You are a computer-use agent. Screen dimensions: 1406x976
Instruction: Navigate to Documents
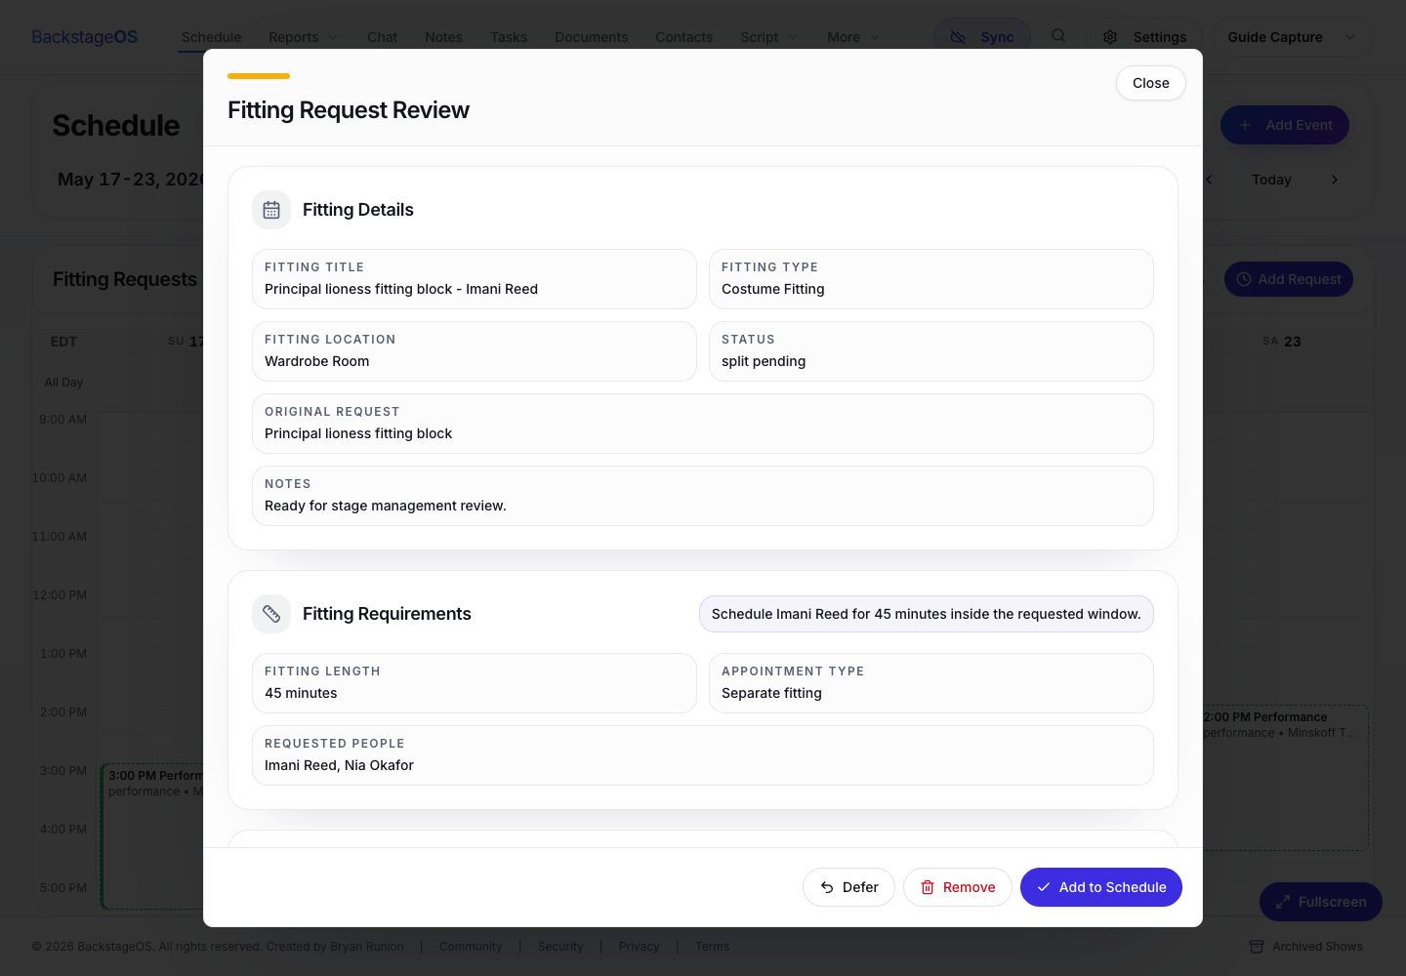click(x=592, y=37)
